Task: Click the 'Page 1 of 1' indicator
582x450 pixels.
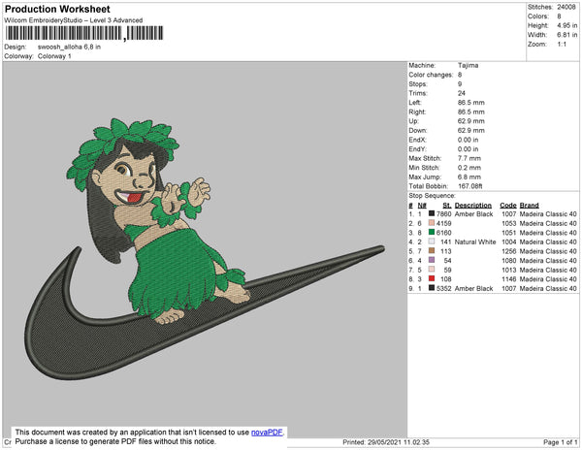Action: coord(561,442)
